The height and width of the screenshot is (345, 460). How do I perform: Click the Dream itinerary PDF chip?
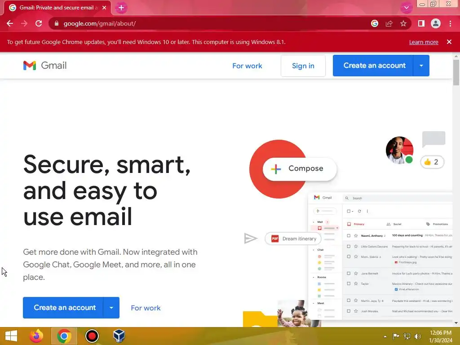click(293, 239)
